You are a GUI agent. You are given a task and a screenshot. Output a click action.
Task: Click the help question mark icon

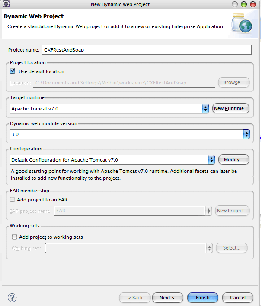click(12, 298)
